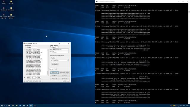
Task: Close the VNC scanner GUI window
Action: coord(68,43)
